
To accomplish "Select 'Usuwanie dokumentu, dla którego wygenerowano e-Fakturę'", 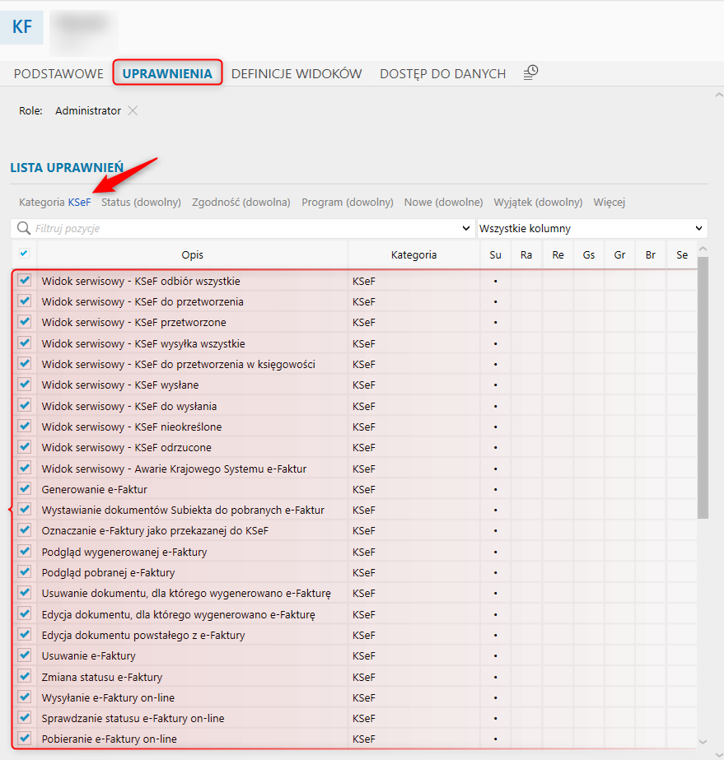I will [354, 594].
